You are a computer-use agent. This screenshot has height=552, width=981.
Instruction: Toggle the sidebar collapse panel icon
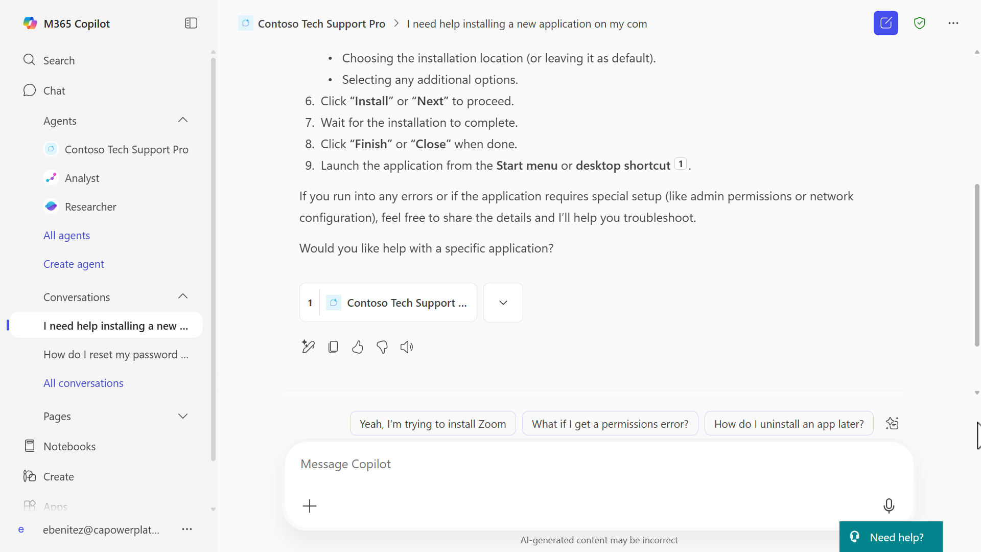click(x=191, y=23)
